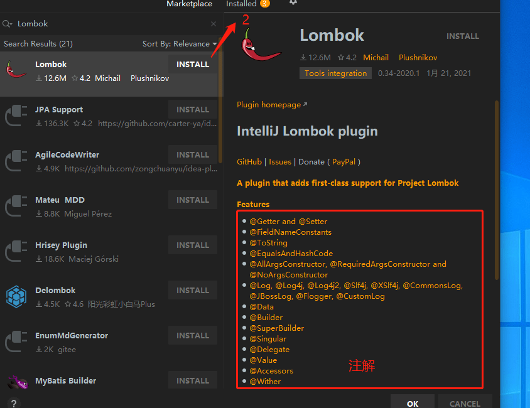Select the MyBatis Builder list entry

(x=110, y=380)
